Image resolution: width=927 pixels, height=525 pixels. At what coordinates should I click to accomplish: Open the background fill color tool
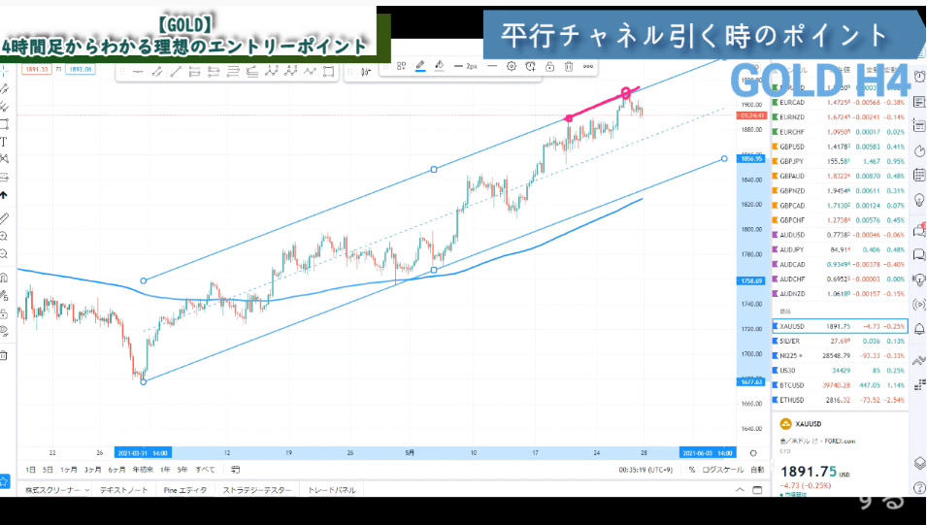[x=440, y=66]
